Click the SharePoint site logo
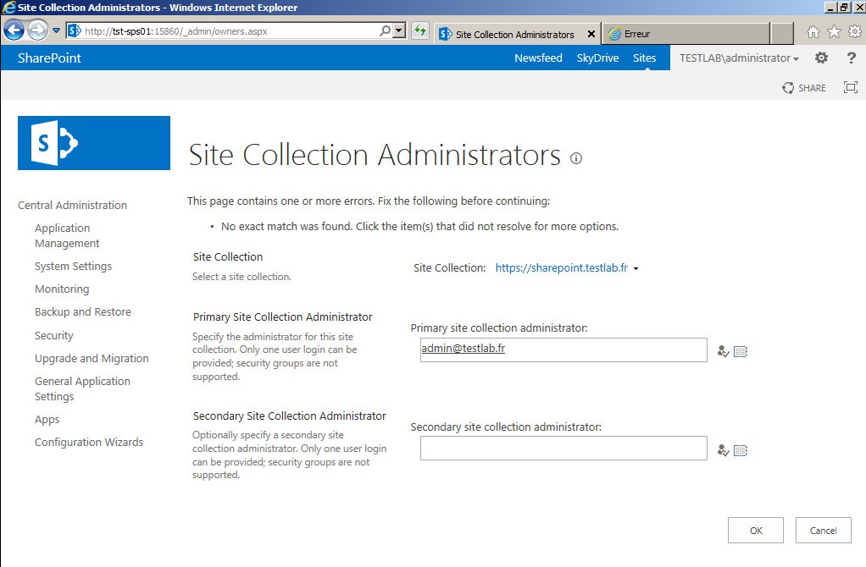Image resolution: width=866 pixels, height=567 pixels. (x=94, y=143)
